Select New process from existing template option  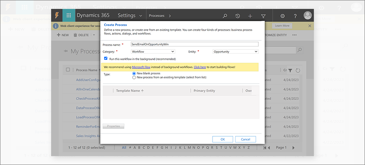tap(134, 78)
